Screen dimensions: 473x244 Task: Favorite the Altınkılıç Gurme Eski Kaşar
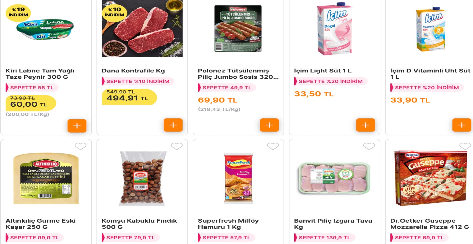coord(80,146)
